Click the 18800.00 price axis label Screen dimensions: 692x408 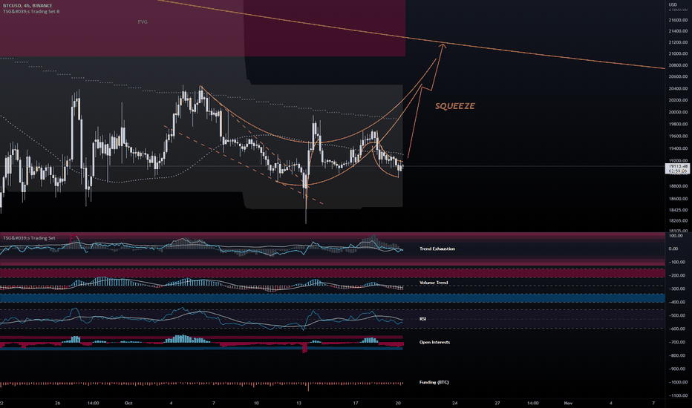(x=679, y=186)
